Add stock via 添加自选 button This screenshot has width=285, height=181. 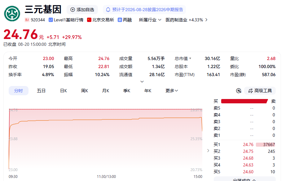82,10
